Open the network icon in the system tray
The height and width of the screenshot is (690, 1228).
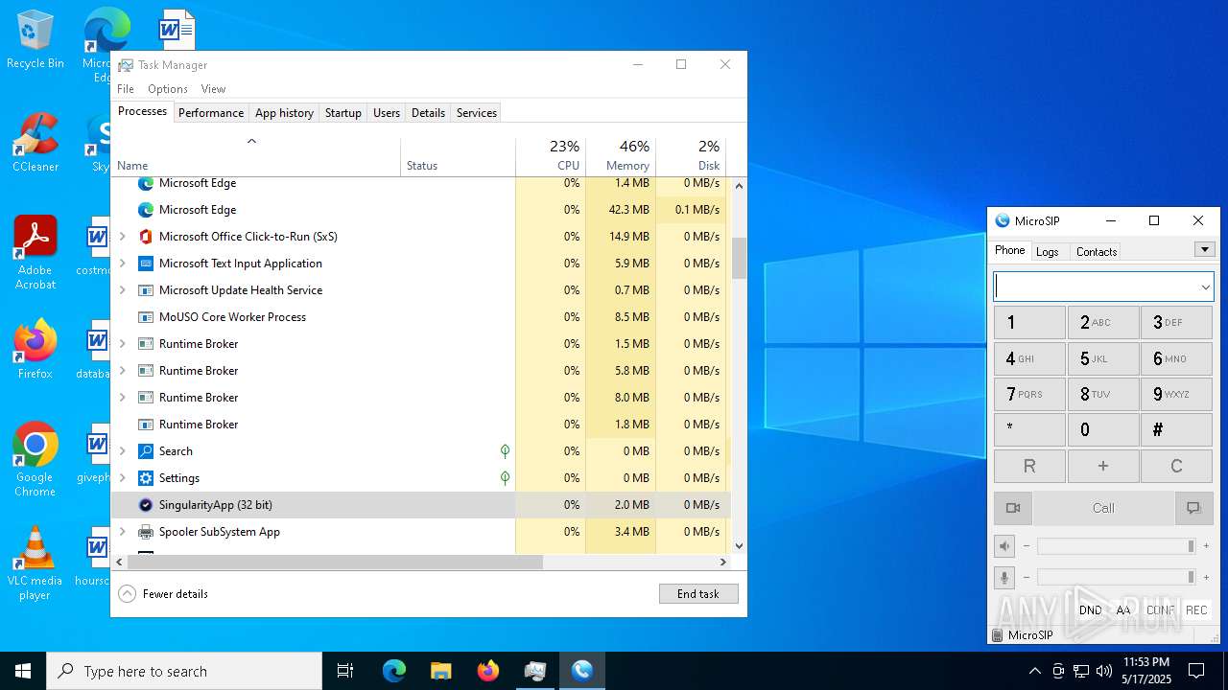click(1081, 671)
